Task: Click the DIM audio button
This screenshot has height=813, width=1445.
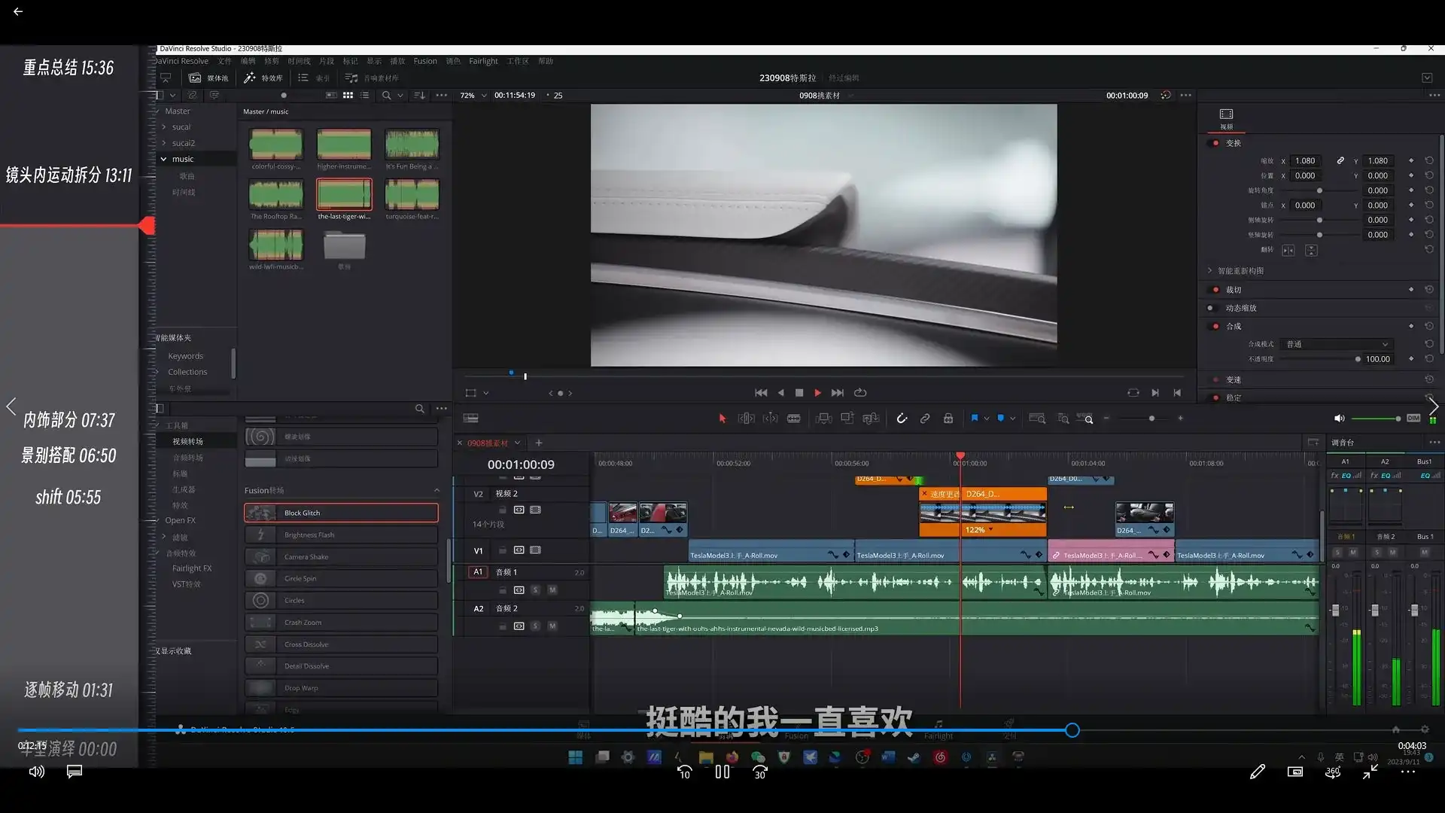Action: point(1413,419)
